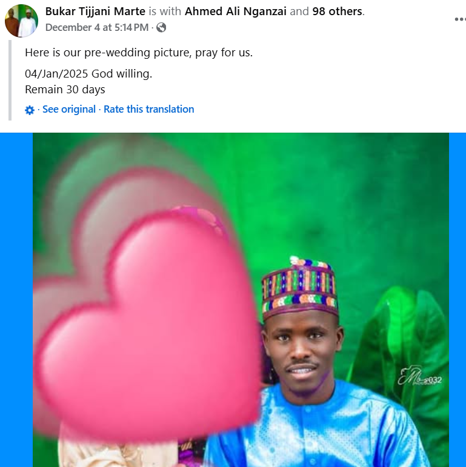Click the '04/Jan/2025 God willing' text line
This screenshot has height=467, width=466.
(x=88, y=74)
